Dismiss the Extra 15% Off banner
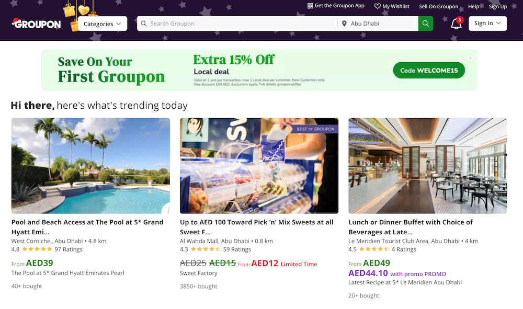Viewport: 523px width, 309px height. 470,58
